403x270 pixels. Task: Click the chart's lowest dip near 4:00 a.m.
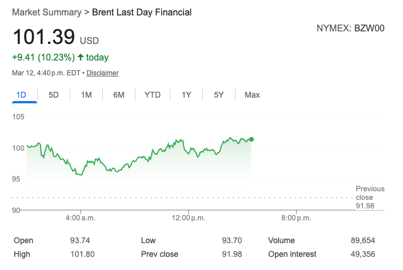79,175
